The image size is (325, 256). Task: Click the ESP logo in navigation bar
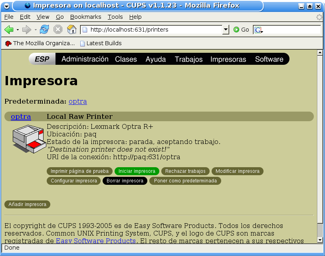click(42, 59)
